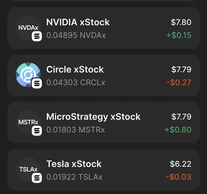
Task: Tap the Circle CRCLx logo icon
Action: coord(28,75)
